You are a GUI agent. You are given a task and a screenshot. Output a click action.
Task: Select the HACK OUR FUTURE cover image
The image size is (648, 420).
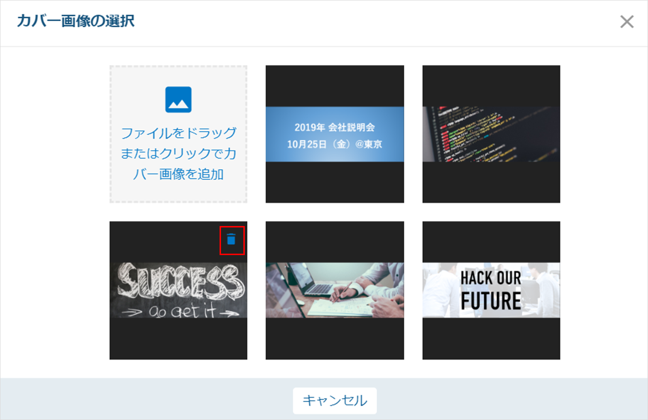pyautogui.click(x=491, y=291)
